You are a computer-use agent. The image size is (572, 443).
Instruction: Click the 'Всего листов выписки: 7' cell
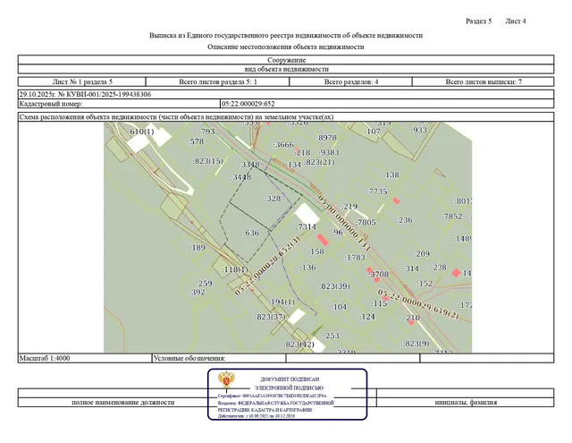484,81
